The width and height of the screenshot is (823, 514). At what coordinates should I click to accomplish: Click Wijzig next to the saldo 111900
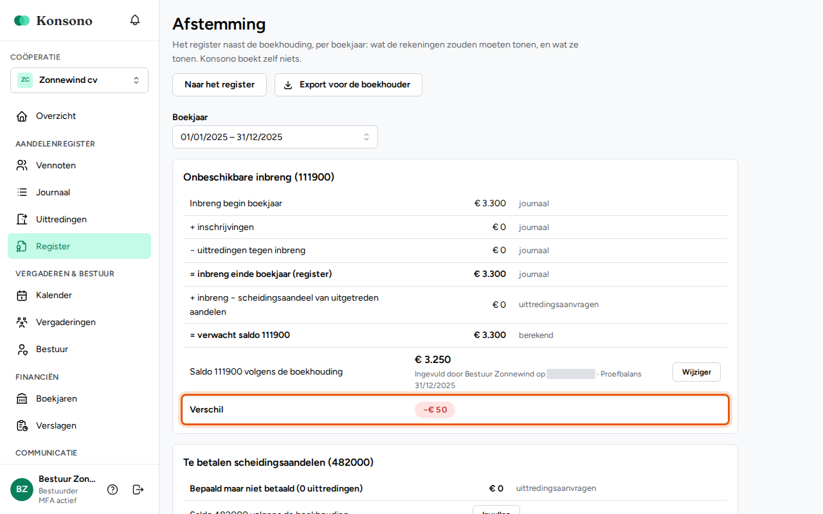(x=696, y=372)
